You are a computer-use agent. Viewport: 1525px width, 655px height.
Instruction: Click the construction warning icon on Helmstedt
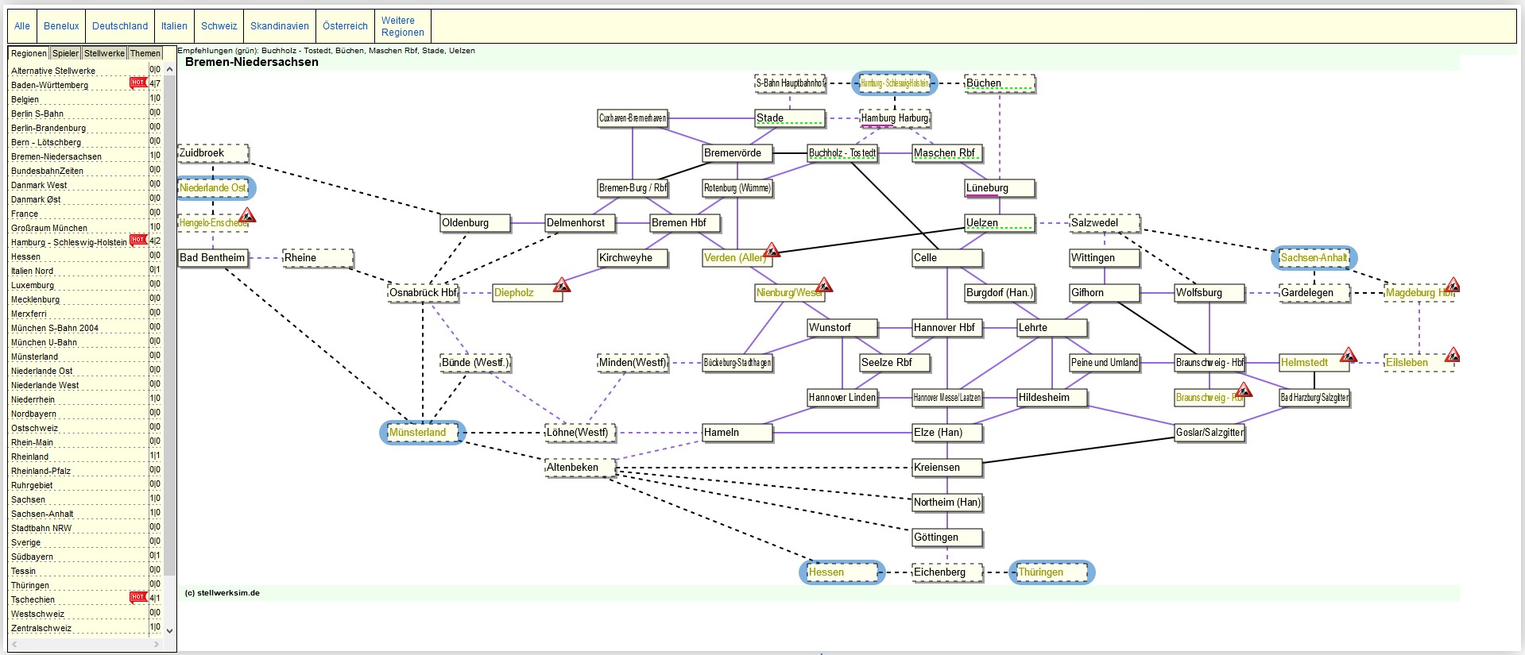pos(1348,355)
